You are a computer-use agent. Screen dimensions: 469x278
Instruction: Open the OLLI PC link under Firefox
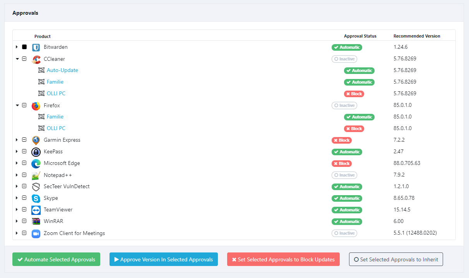click(56, 129)
